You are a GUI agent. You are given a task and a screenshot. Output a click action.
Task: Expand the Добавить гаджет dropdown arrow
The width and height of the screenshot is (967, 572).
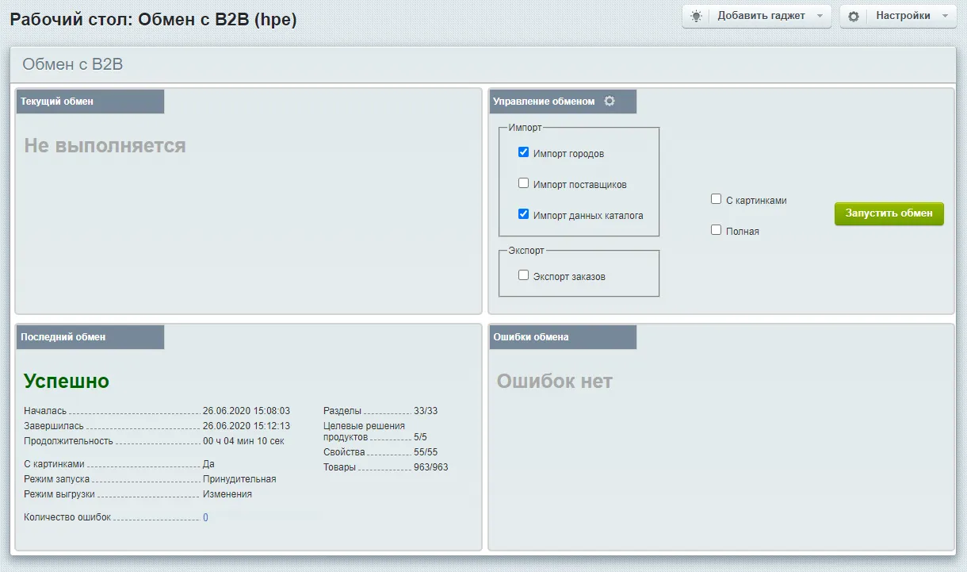coord(820,16)
